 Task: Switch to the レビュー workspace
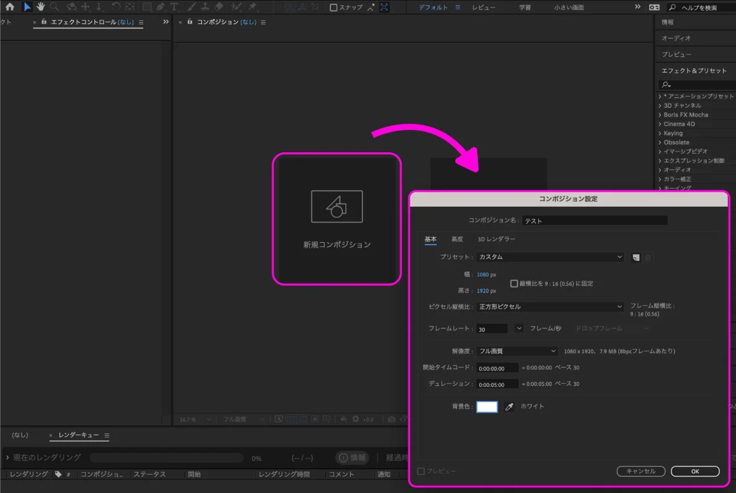point(483,7)
